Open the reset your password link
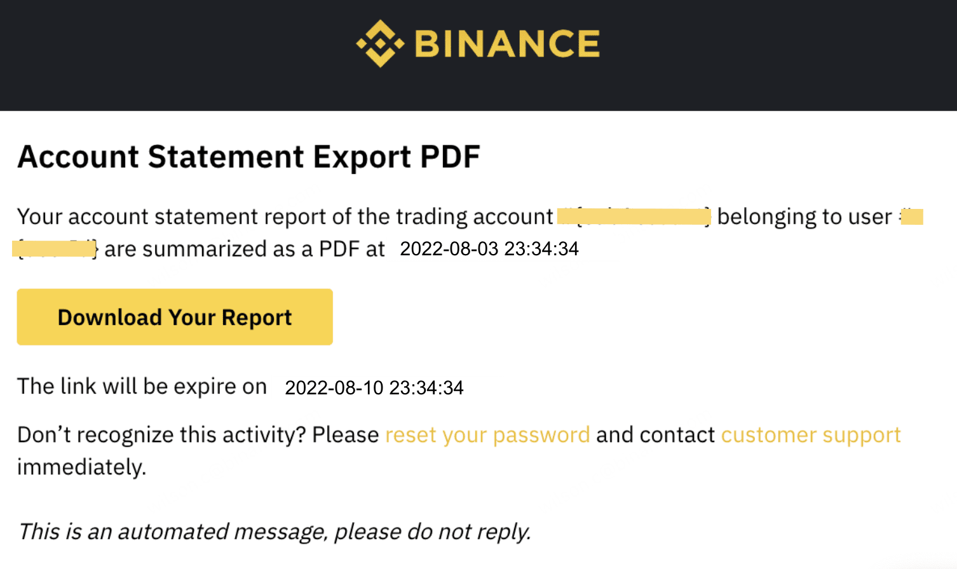Image resolution: width=957 pixels, height=569 pixels. coord(487,435)
